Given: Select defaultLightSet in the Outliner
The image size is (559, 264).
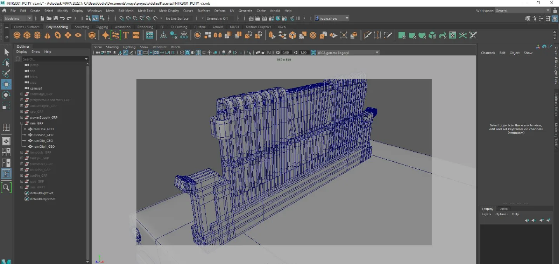Looking at the screenshot, I should [x=42, y=193].
